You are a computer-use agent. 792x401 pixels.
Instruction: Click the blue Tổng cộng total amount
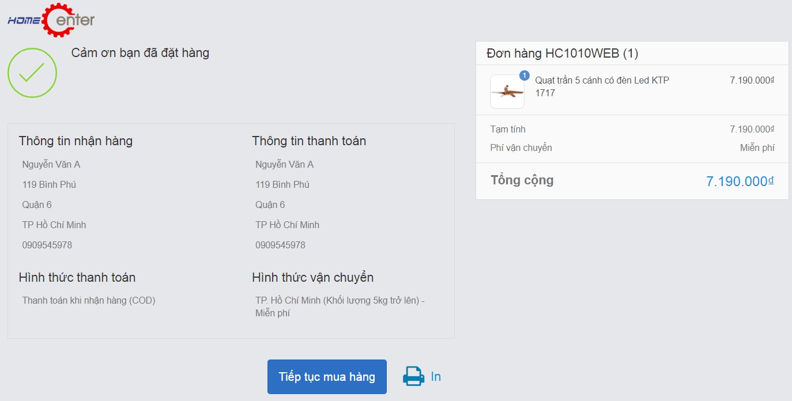(740, 181)
